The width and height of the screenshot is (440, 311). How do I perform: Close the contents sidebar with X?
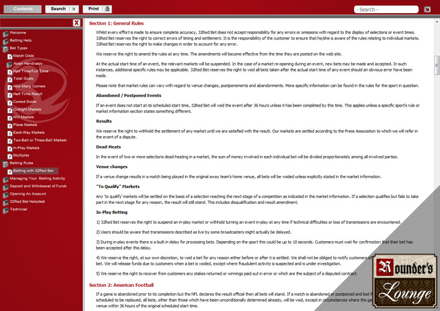tap(76, 23)
